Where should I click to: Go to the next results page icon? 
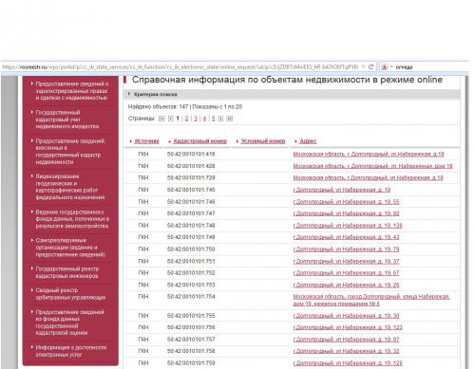click(x=220, y=119)
